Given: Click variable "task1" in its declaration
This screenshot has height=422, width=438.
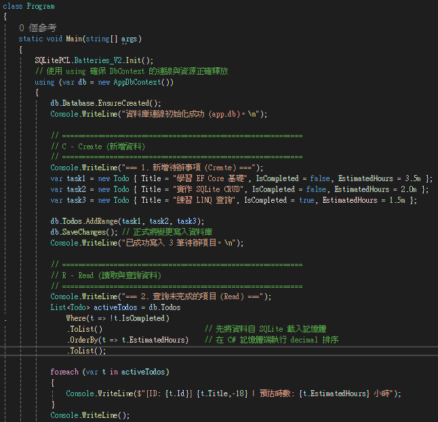Looking at the screenshot, I should click(x=76, y=178).
